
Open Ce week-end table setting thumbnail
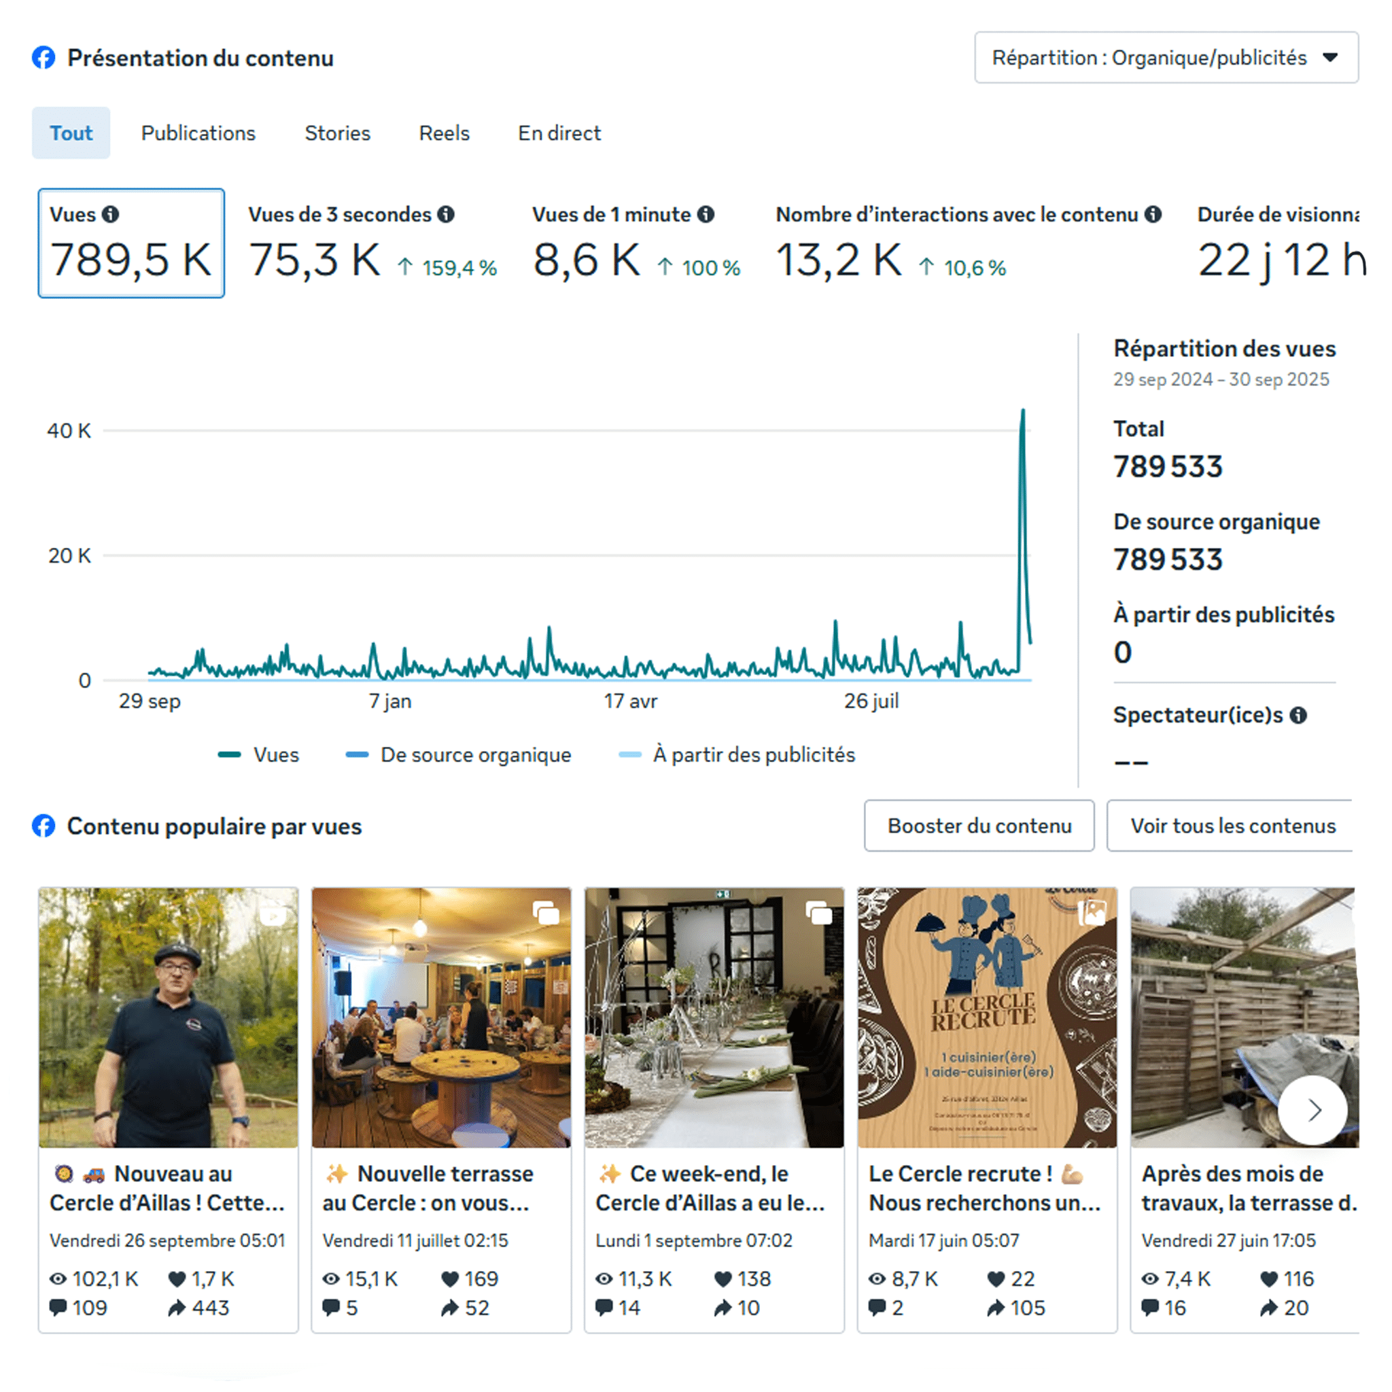coord(715,1017)
